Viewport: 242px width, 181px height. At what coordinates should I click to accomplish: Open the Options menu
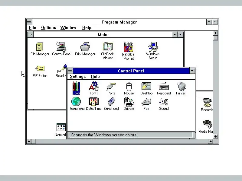click(x=48, y=27)
